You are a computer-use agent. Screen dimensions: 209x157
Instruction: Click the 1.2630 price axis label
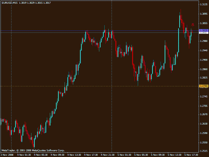(204, 124)
